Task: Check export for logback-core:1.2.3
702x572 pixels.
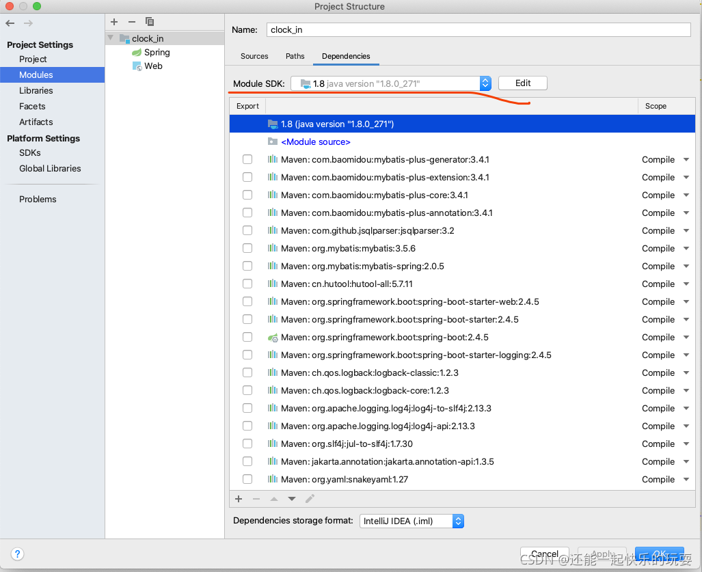Action: click(x=247, y=390)
